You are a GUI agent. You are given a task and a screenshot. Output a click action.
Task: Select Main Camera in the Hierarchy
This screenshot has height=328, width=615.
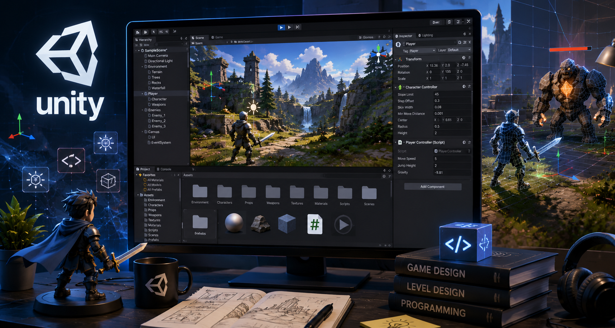click(158, 56)
